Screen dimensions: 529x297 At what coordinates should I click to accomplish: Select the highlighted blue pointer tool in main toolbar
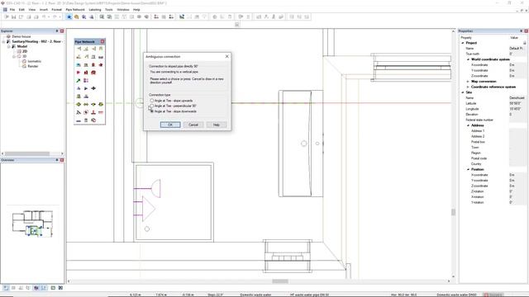click(x=69, y=16)
